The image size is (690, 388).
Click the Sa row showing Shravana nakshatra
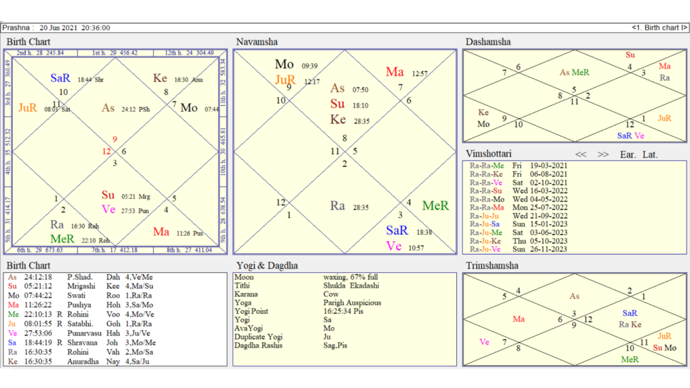coord(82,343)
